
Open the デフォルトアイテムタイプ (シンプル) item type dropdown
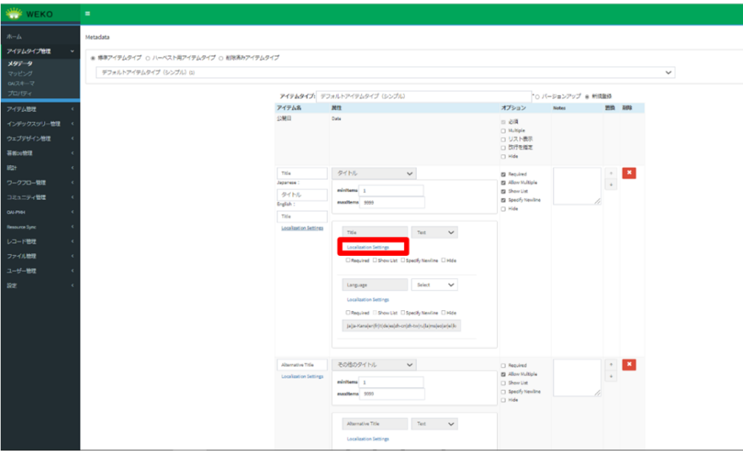385,72
